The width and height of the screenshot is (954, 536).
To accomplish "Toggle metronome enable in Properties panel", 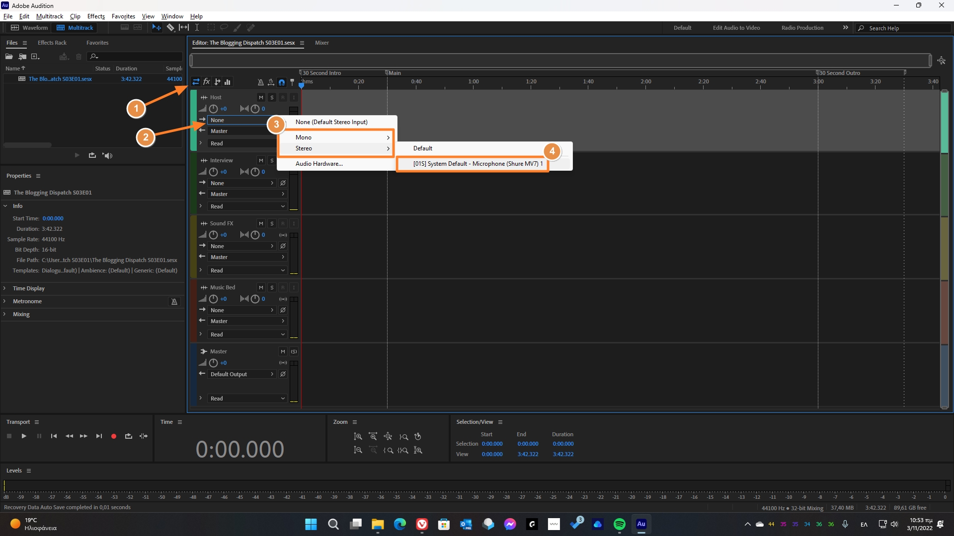I will tap(174, 302).
